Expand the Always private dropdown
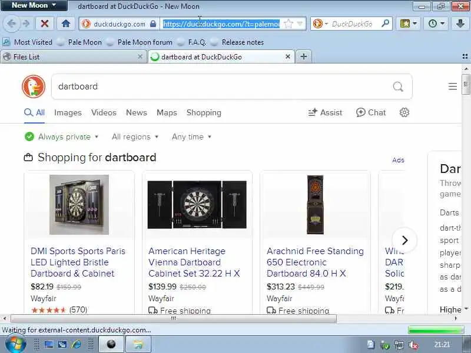The image size is (471, 353). (x=62, y=137)
